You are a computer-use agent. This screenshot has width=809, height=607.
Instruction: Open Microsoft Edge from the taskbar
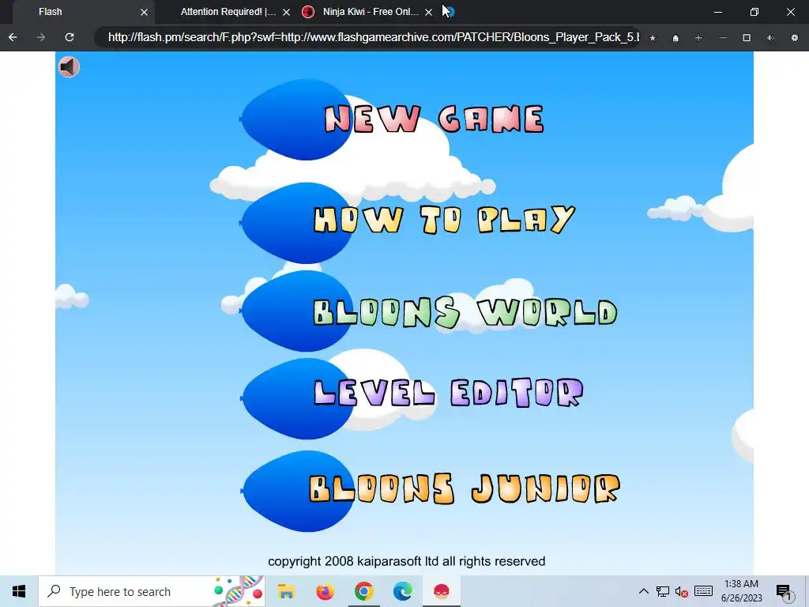click(x=402, y=591)
